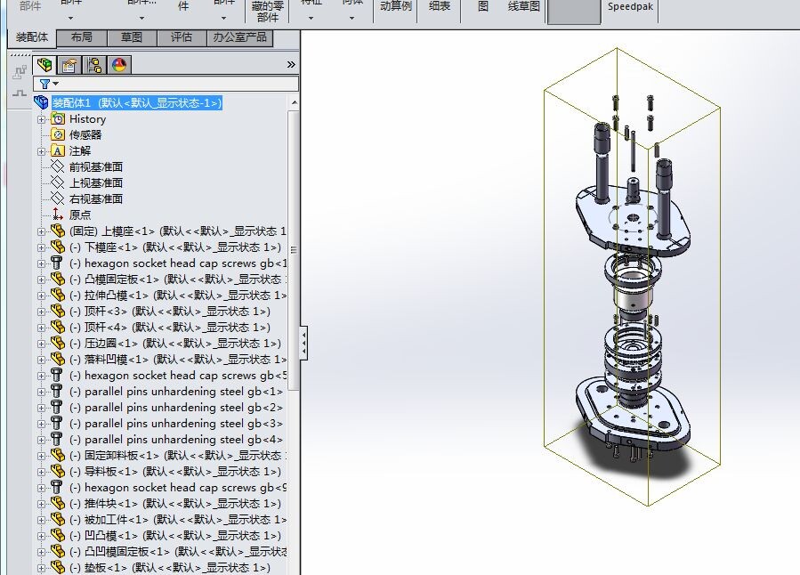Select 顶杆<4> in the feature tree
Screen dimensions: 800x575
[x=170, y=328]
